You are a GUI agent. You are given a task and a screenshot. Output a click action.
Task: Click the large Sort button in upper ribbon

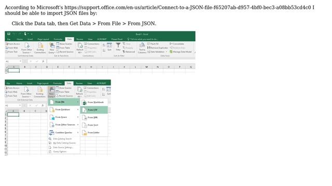tap(109, 47)
